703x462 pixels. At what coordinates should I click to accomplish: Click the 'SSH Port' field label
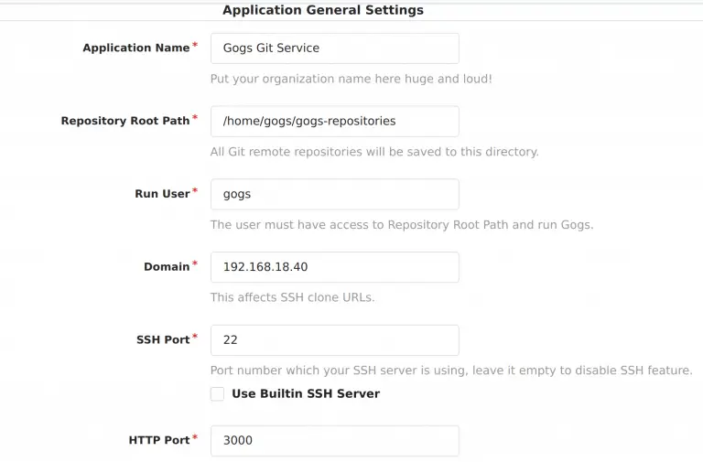[162, 339]
